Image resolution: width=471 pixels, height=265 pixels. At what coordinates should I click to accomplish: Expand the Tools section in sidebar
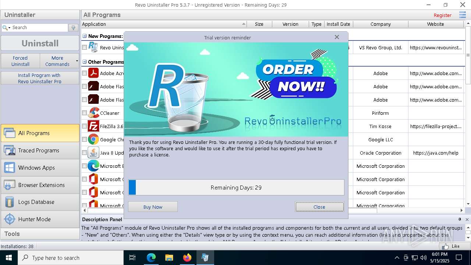40,234
